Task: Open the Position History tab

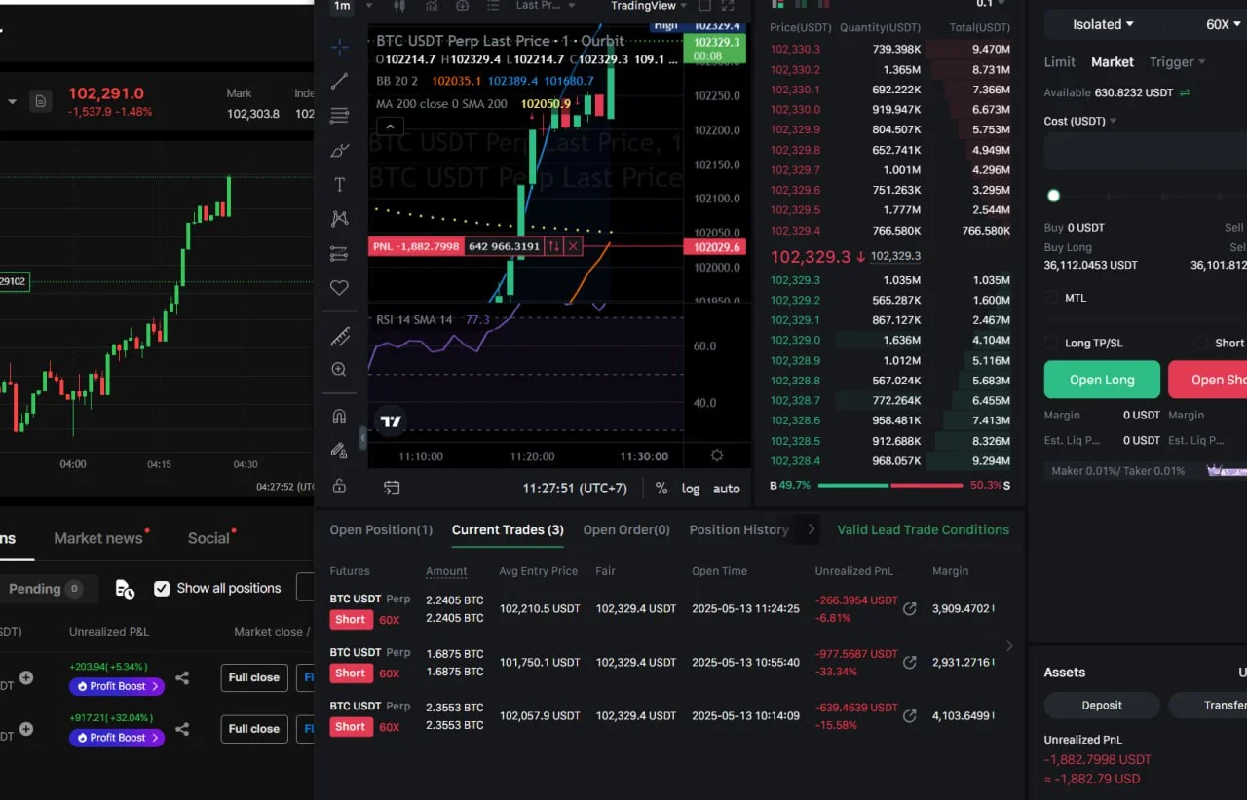Action: 738,530
